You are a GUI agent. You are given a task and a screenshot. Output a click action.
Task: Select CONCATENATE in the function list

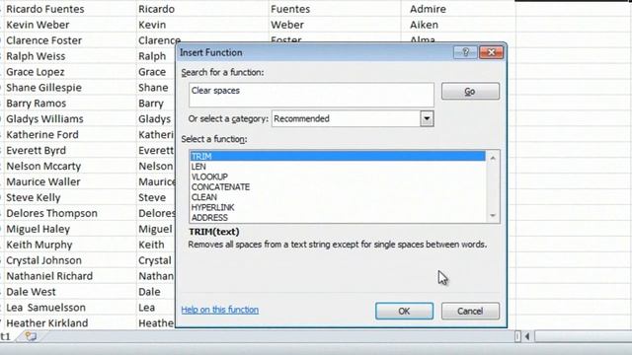tap(338, 186)
